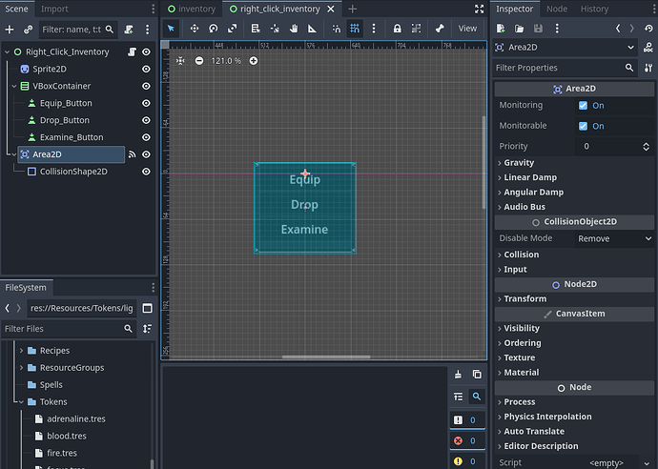Activate the Move Mode tool
658x469 pixels.
pyautogui.click(x=195, y=29)
